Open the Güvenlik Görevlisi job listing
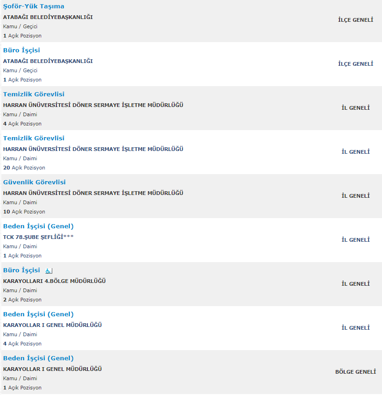 pyautogui.click(x=34, y=182)
